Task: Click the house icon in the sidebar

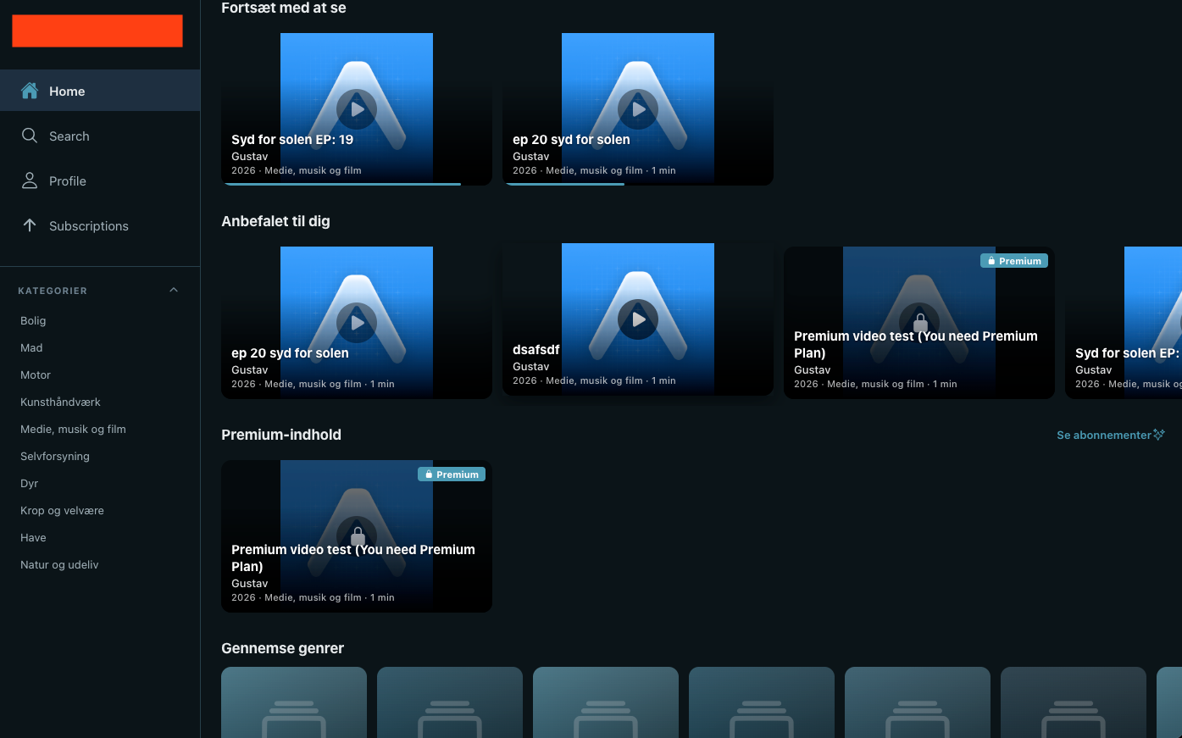Action: (30, 91)
